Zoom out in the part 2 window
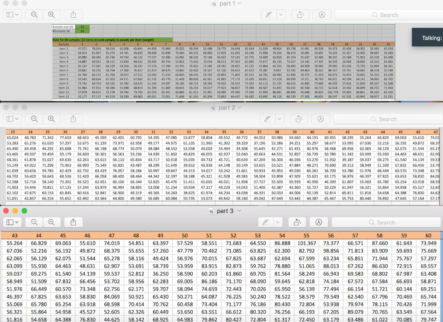Viewport: 443px width, 322px height. pos(33,119)
